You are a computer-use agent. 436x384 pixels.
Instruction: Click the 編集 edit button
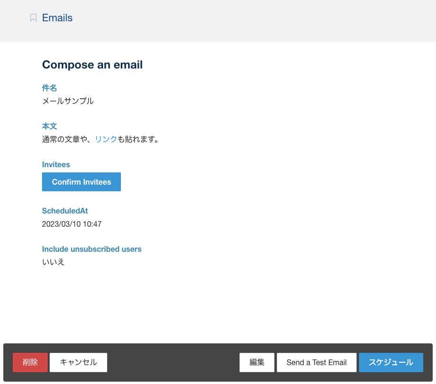click(256, 362)
